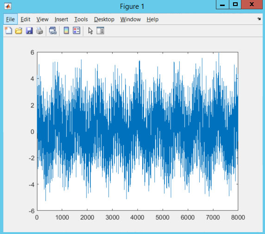
Task: Click the blue signal plot area
Action: coord(138,132)
